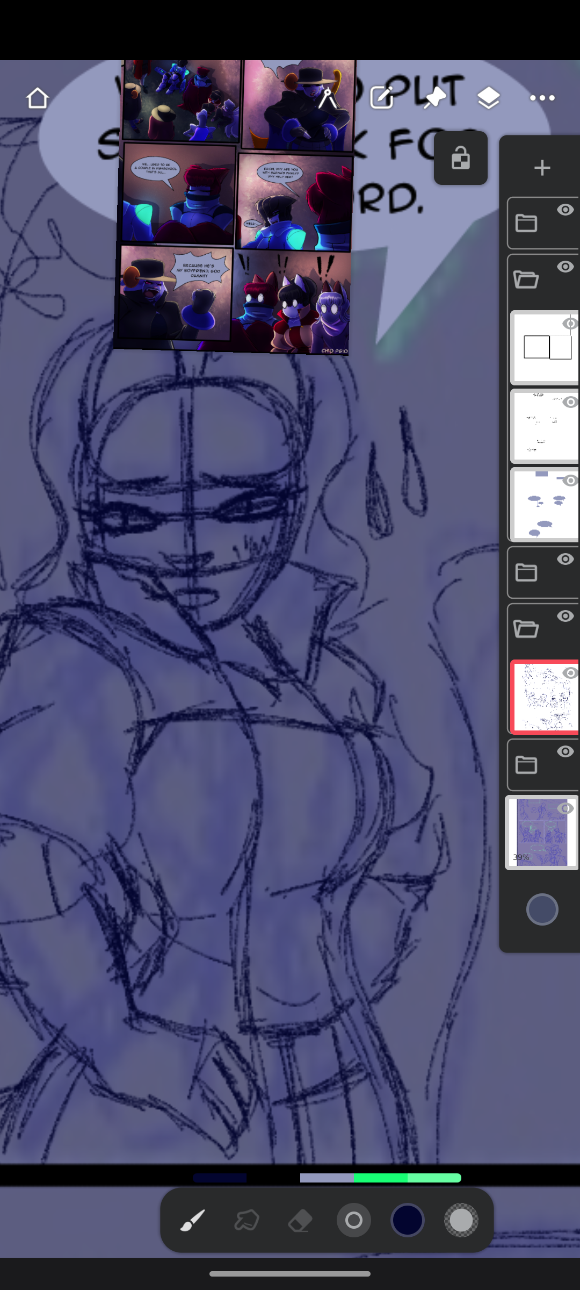Open the brush size ring control
Viewport: 580px width, 1290px height.
click(354, 1220)
